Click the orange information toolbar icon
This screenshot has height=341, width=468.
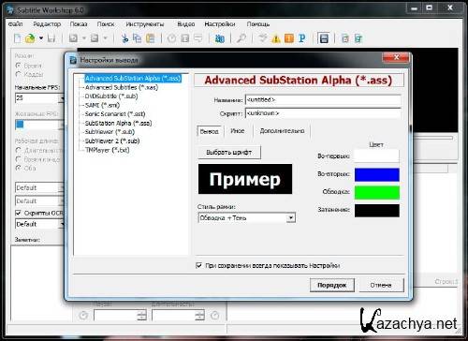[289, 38]
